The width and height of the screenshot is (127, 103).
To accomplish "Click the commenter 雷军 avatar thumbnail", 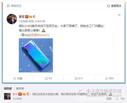I will coord(7,96).
